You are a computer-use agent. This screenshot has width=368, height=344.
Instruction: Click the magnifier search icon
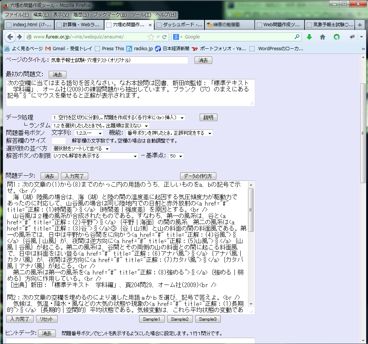(297, 37)
